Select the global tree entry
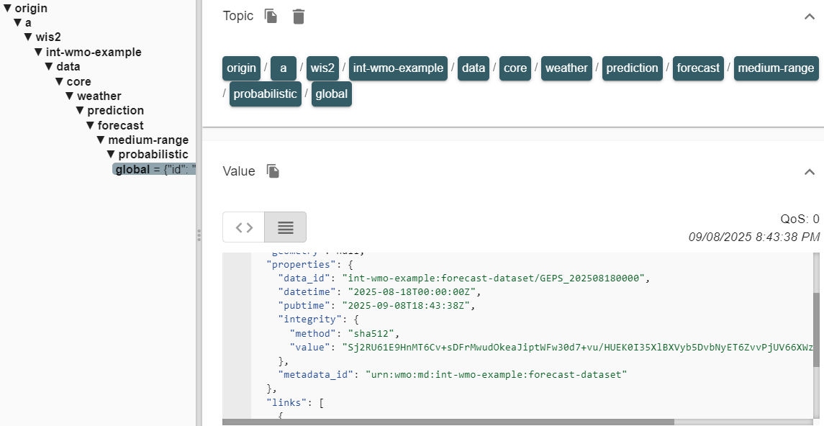 point(155,169)
